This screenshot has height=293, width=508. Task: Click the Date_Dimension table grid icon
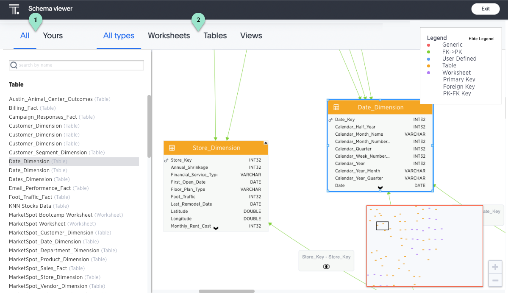pos(336,107)
